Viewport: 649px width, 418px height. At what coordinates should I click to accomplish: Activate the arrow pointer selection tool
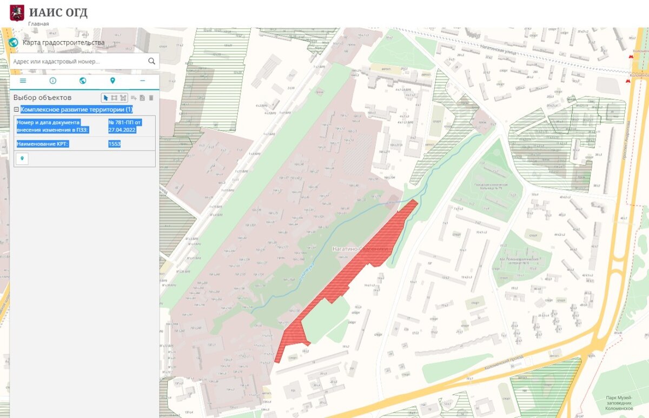click(106, 98)
